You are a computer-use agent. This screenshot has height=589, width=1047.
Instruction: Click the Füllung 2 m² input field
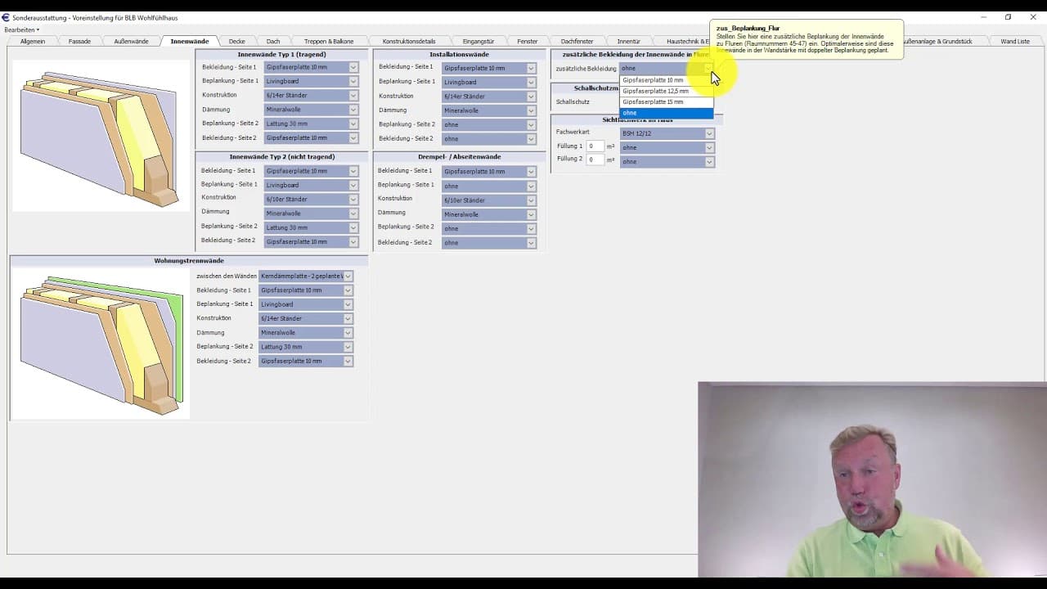click(x=595, y=160)
